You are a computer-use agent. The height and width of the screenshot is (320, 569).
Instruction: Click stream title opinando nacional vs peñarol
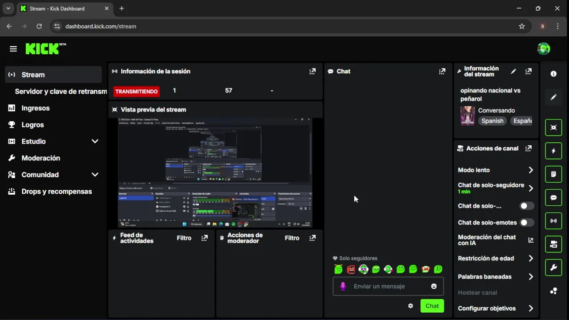coord(490,95)
